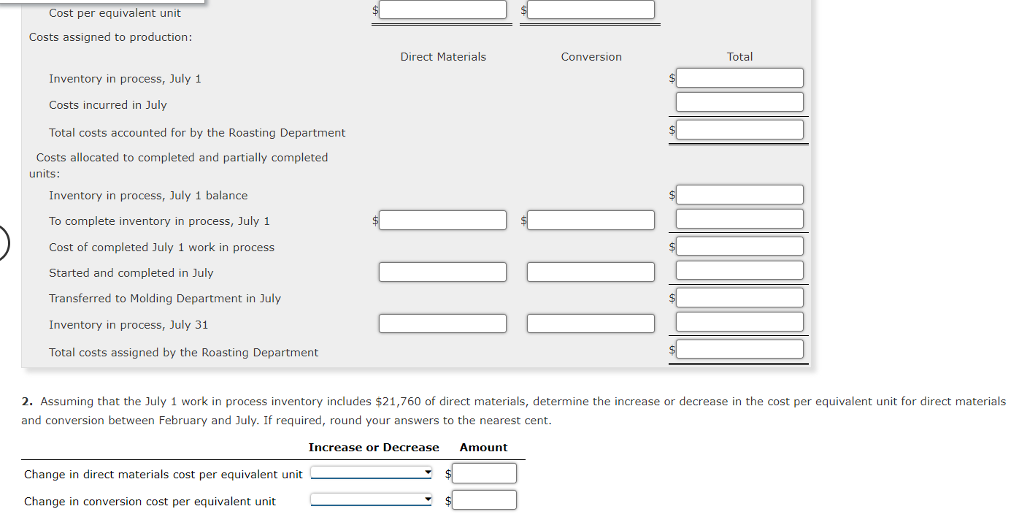Viewport: 1011px width, 517px height.
Task: Click the Conversion cost per equivalent unit field
Action: pyautogui.click(x=590, y=9)
